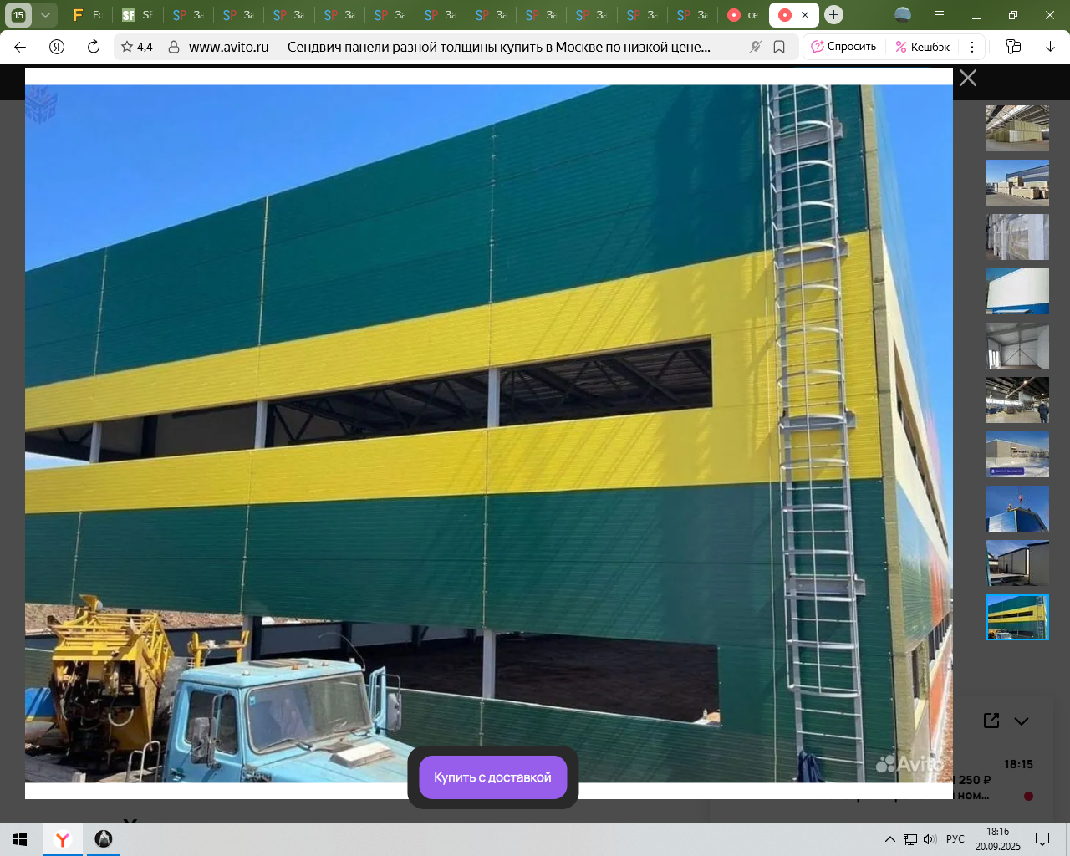Click "Купить с доставкой" button
Screen dimensions: 1070x856
tap(492, 777)
